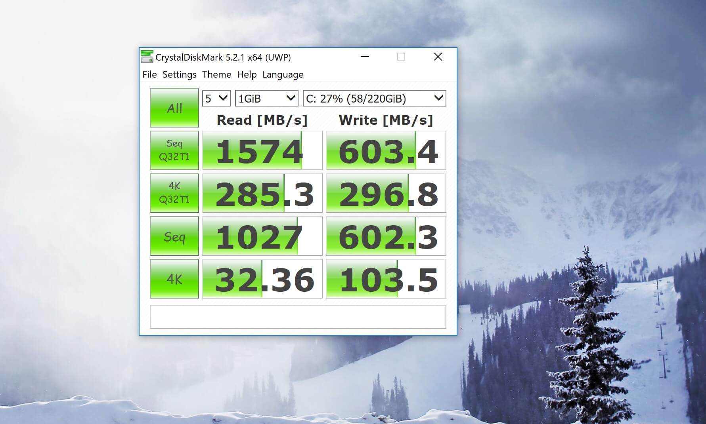Expand the test count dropdown showing 5
This screenshot has height=424, width=706.
coord(216,98)
